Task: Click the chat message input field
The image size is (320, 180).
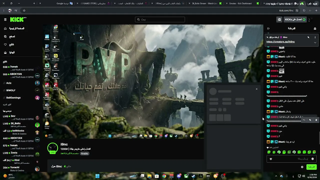Action: point(291,159)
